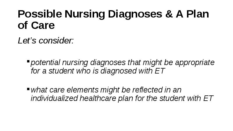The image size is (233, 131).
Task: Click 'of Care' on the title's second line
Action: coord(36,25)
